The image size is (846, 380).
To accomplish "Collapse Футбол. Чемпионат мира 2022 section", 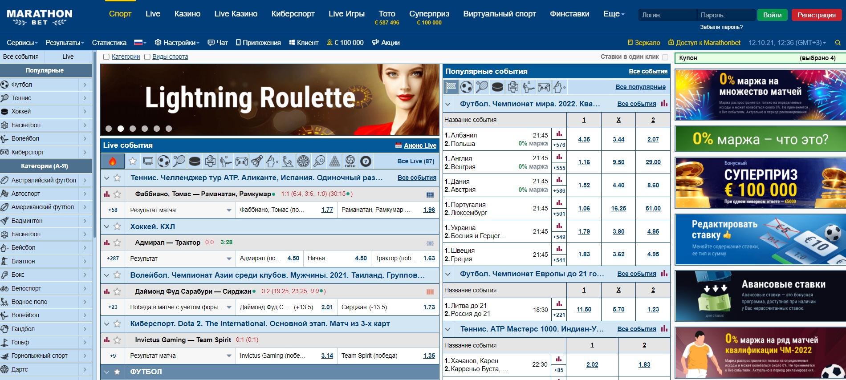I will (x=448, y=104).
